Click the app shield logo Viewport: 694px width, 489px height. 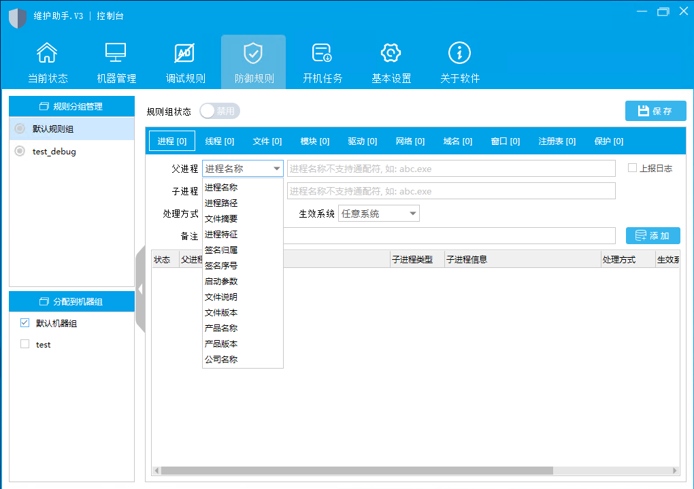[x=18, y=18]
